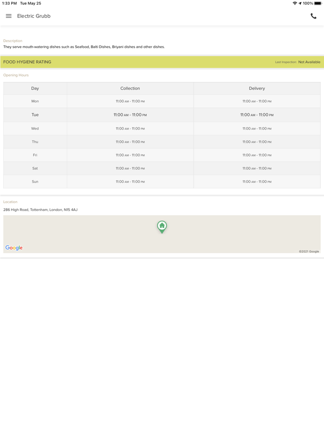The height and width of the screenshot is (432, 324).
Task: Click Friday's Delivery hours
Action: click(x=257, y=155)
